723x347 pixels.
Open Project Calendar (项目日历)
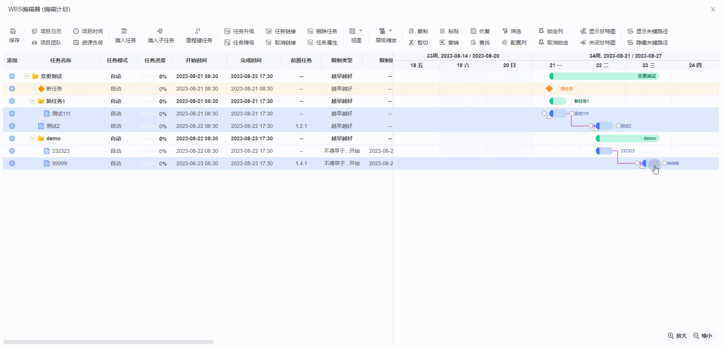(x=46, y=31)
